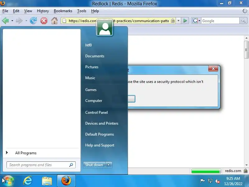Screen dimensions: 249x187
Task: Open Help and Support
Action: tap(100, 145)
